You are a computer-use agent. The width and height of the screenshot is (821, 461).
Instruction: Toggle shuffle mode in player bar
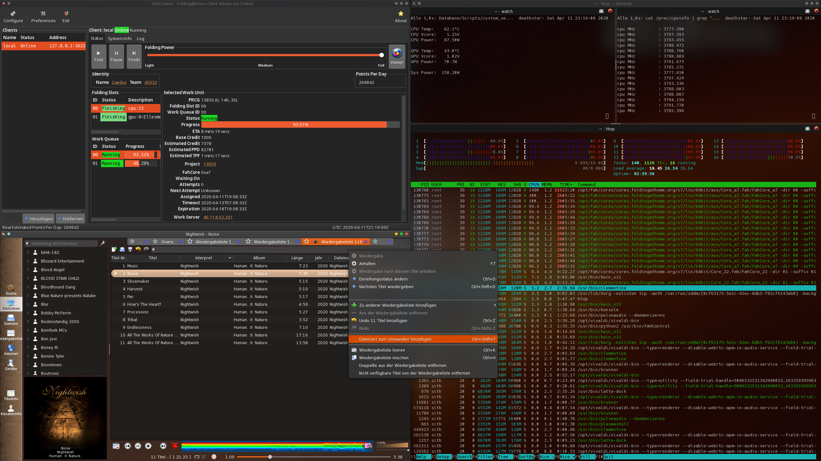tap(204, 457)
